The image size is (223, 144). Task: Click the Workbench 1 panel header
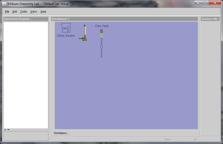click(124, 19)
